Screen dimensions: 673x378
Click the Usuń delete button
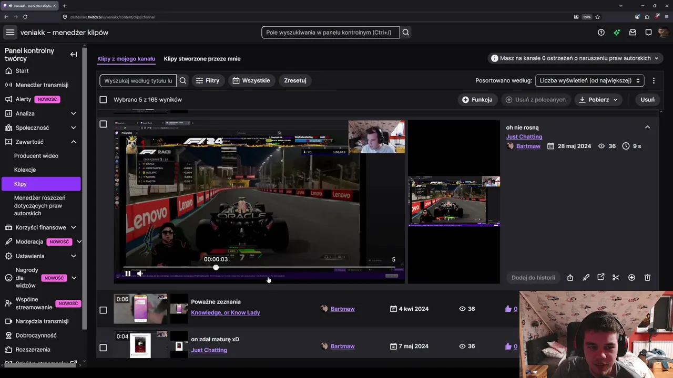point(648,100)
